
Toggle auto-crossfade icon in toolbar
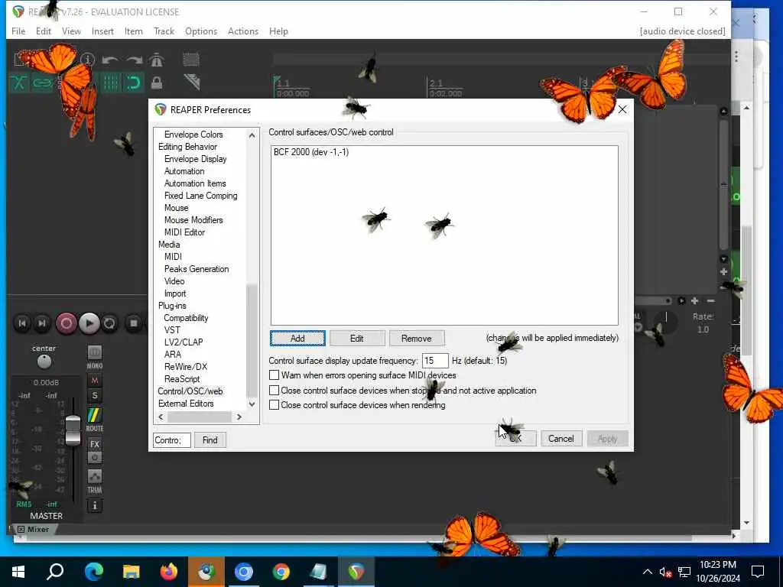[18, 83]
